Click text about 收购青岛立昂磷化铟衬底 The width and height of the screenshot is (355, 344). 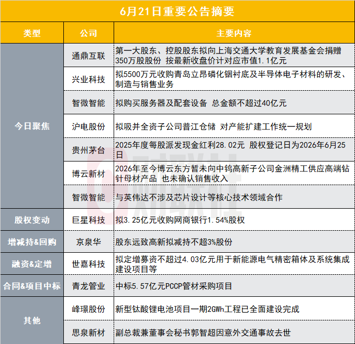coord(230,79)
